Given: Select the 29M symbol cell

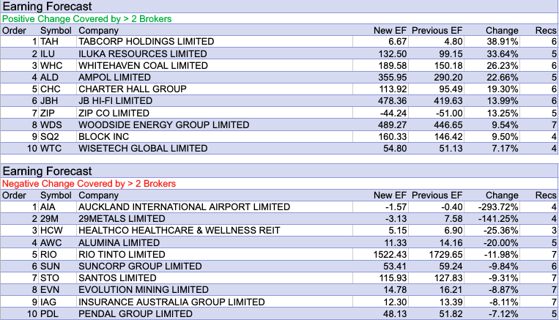Looking at the screenshot, I should coord(50,219).
